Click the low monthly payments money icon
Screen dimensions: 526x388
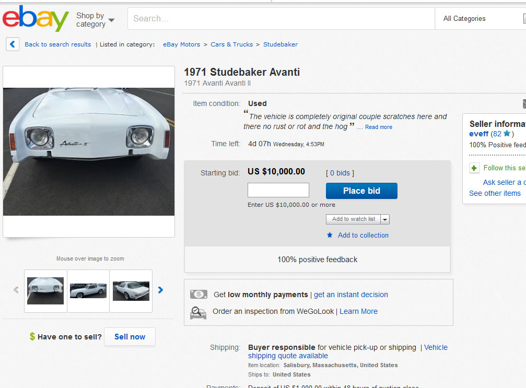198,295
